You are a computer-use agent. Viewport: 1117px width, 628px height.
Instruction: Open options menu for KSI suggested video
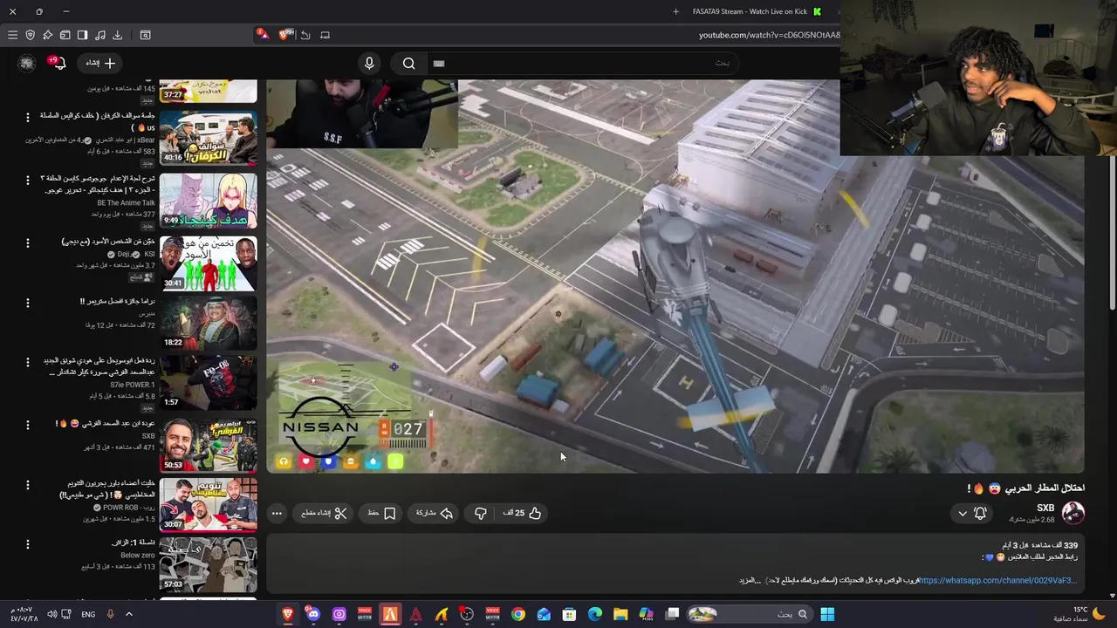tap(27, 242)
